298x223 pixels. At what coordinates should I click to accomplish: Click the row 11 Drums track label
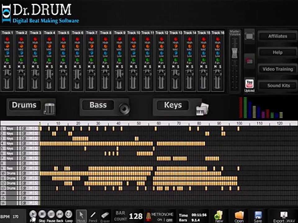click(x=11, y=178)
